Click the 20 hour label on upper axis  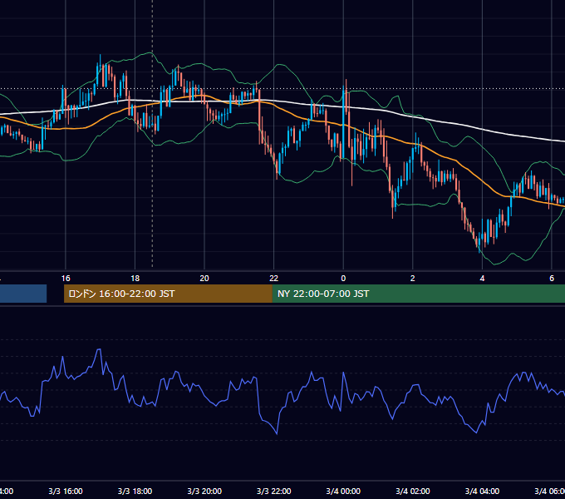(x=204, y=279)
